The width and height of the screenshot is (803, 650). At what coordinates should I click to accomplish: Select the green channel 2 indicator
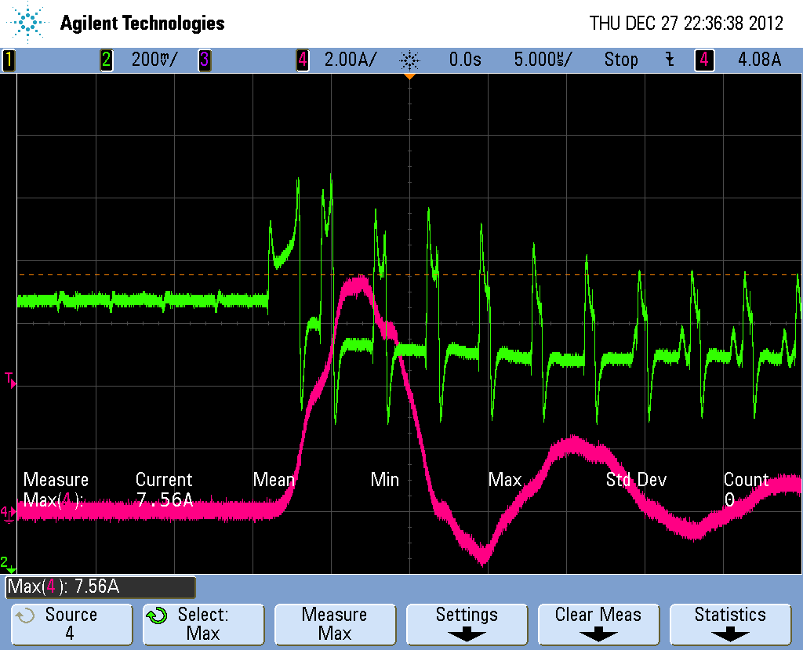click(x=106, y=60)
